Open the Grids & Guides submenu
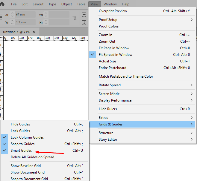197x181 pixels. pyautogui.click(x=142, y=124)
